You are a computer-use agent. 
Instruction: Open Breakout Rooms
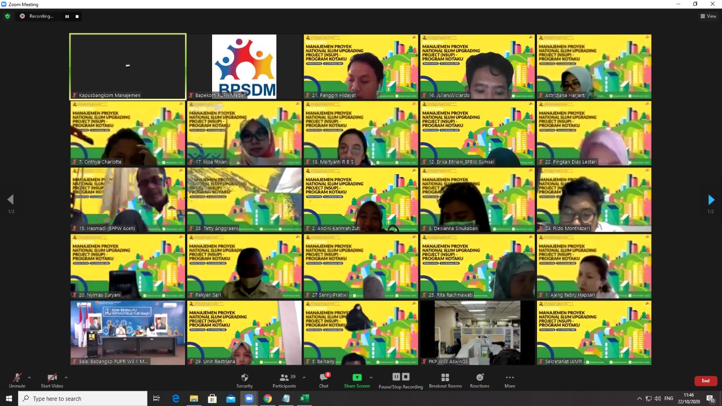click(x=445, y=380)
